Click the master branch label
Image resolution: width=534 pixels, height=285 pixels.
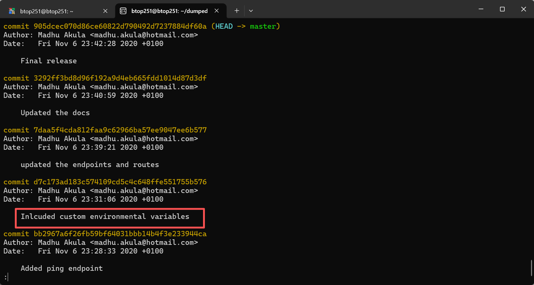tap(263, 26)
